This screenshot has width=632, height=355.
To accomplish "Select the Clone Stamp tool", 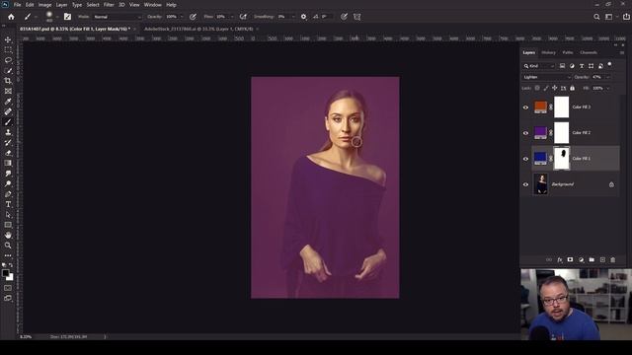I will 8,132.
